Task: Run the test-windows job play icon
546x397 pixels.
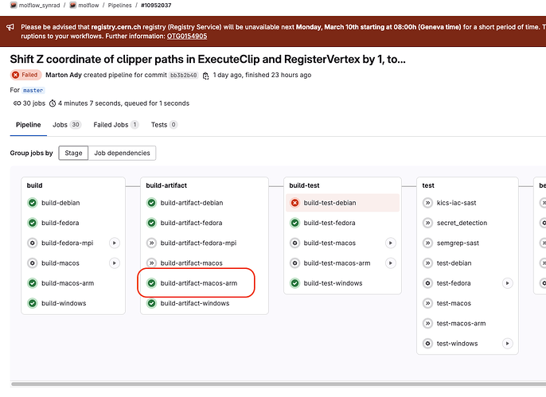Action: (507, 344)
